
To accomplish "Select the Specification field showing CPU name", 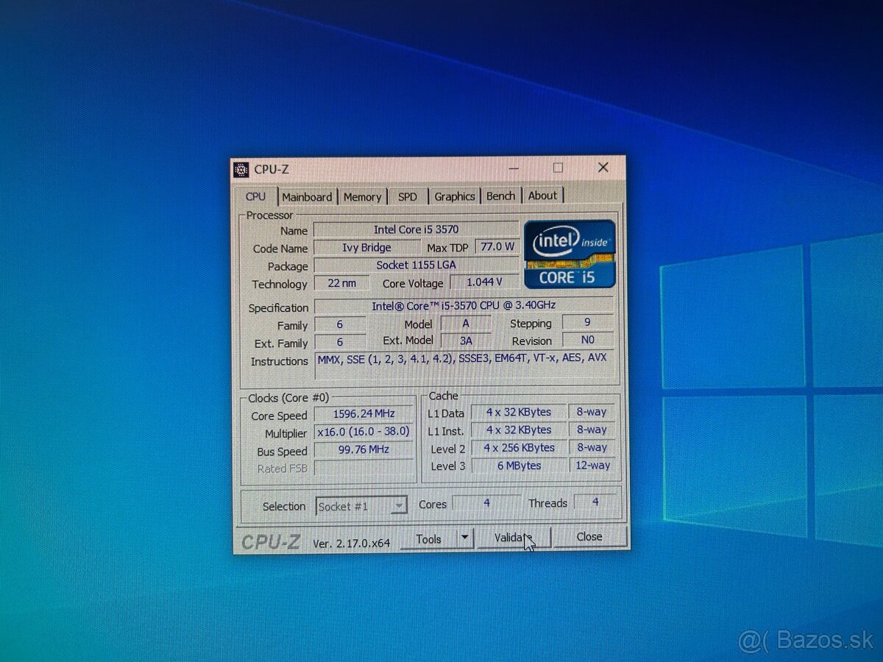I will pyautogui.click(x=464, y=306).
